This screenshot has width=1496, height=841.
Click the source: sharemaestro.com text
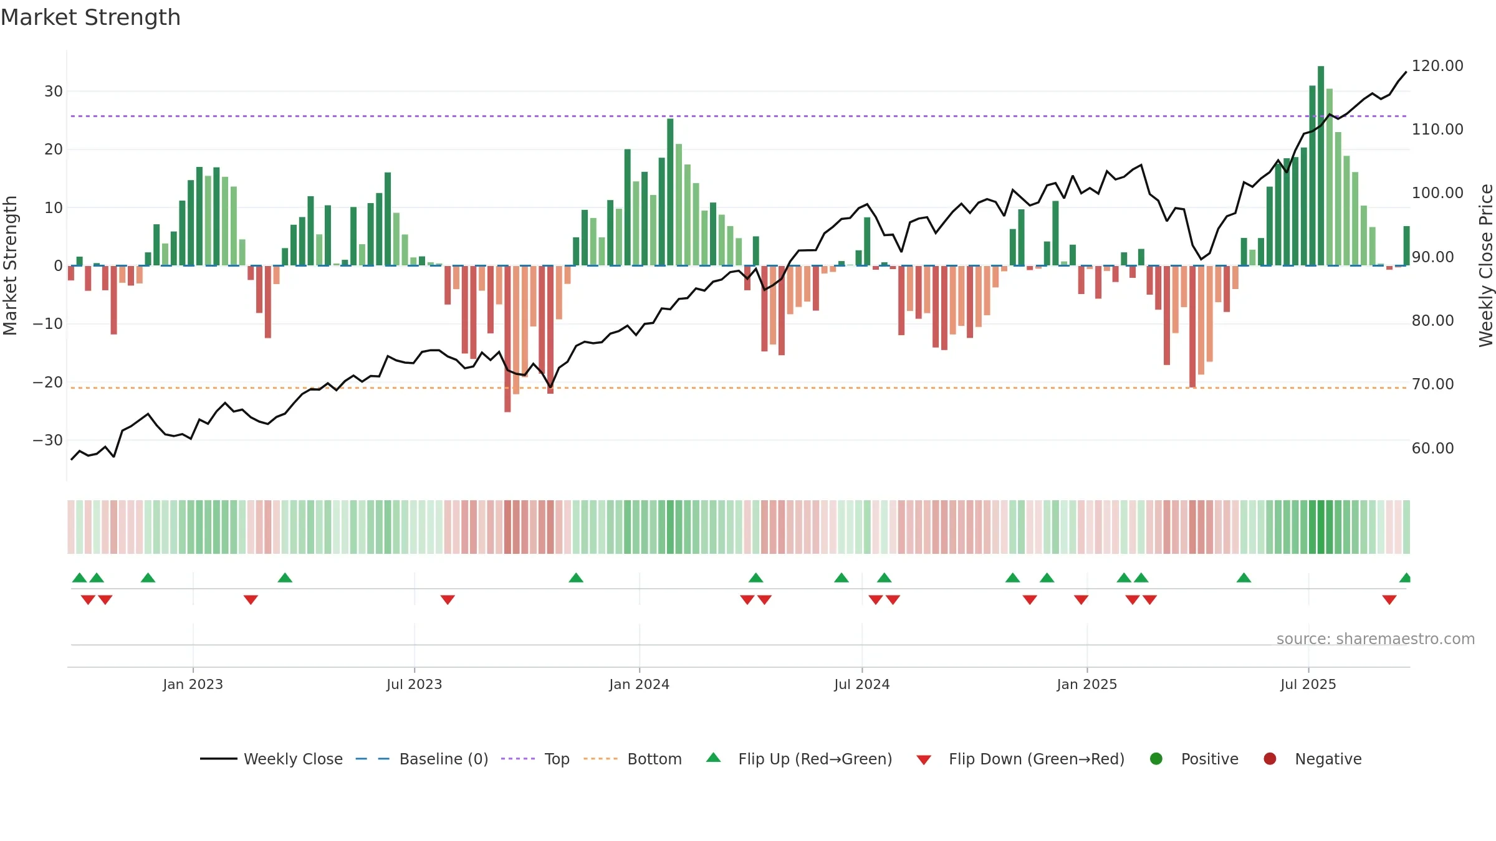tap(1376, 639)
